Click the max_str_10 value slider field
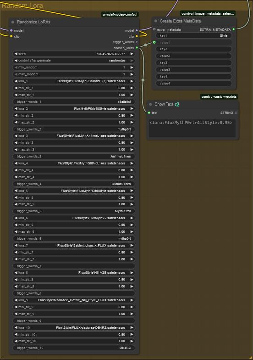 pos(73,341)
